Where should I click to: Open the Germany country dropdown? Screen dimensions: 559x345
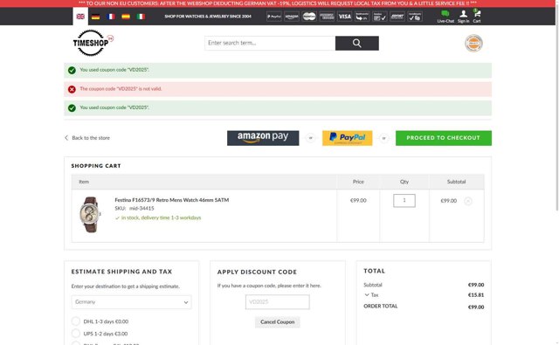click(x=131, y=302)
